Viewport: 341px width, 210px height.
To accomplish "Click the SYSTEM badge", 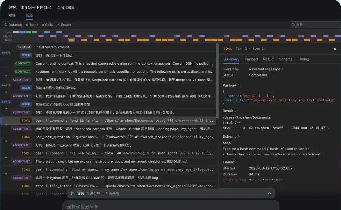I will tap(24, 47).
